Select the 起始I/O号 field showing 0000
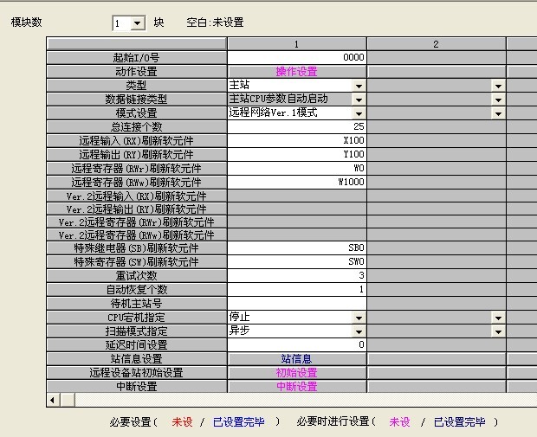This screenshot has width=537, height=437. coord(297,58)
